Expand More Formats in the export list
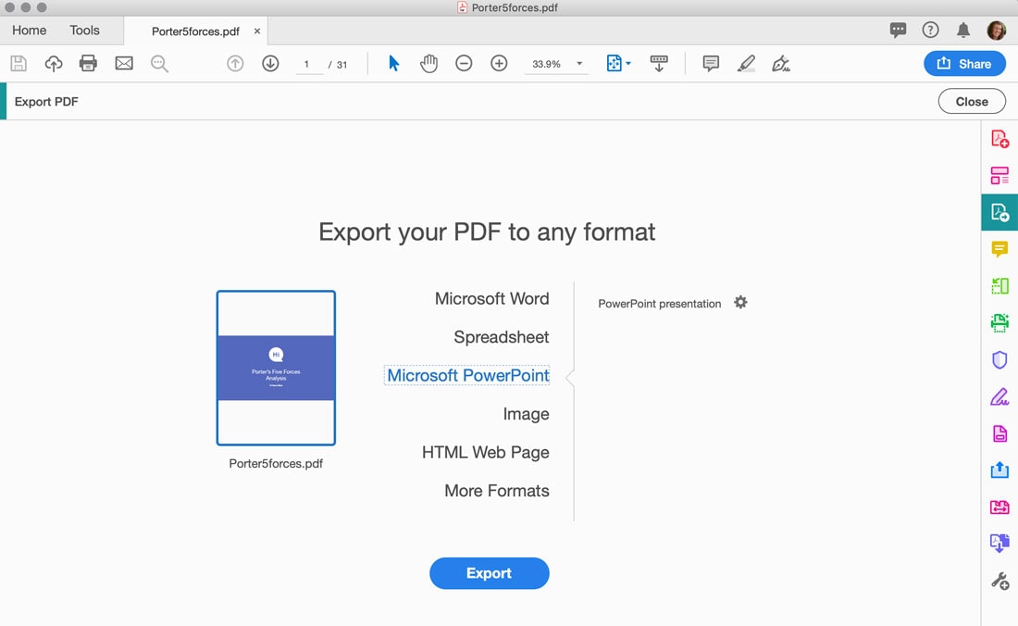1018x626 pixels. (496, 491)
